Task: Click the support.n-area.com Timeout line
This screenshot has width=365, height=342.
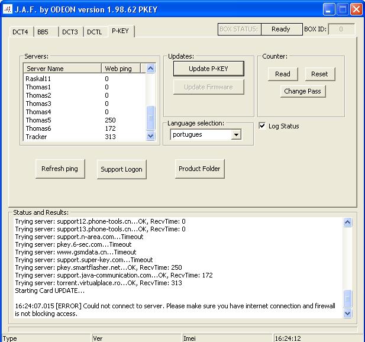Action: pyautogui.click(x=79, y=237)
